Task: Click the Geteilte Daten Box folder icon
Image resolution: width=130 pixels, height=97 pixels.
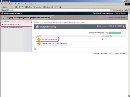Action: tap(39, 44)
